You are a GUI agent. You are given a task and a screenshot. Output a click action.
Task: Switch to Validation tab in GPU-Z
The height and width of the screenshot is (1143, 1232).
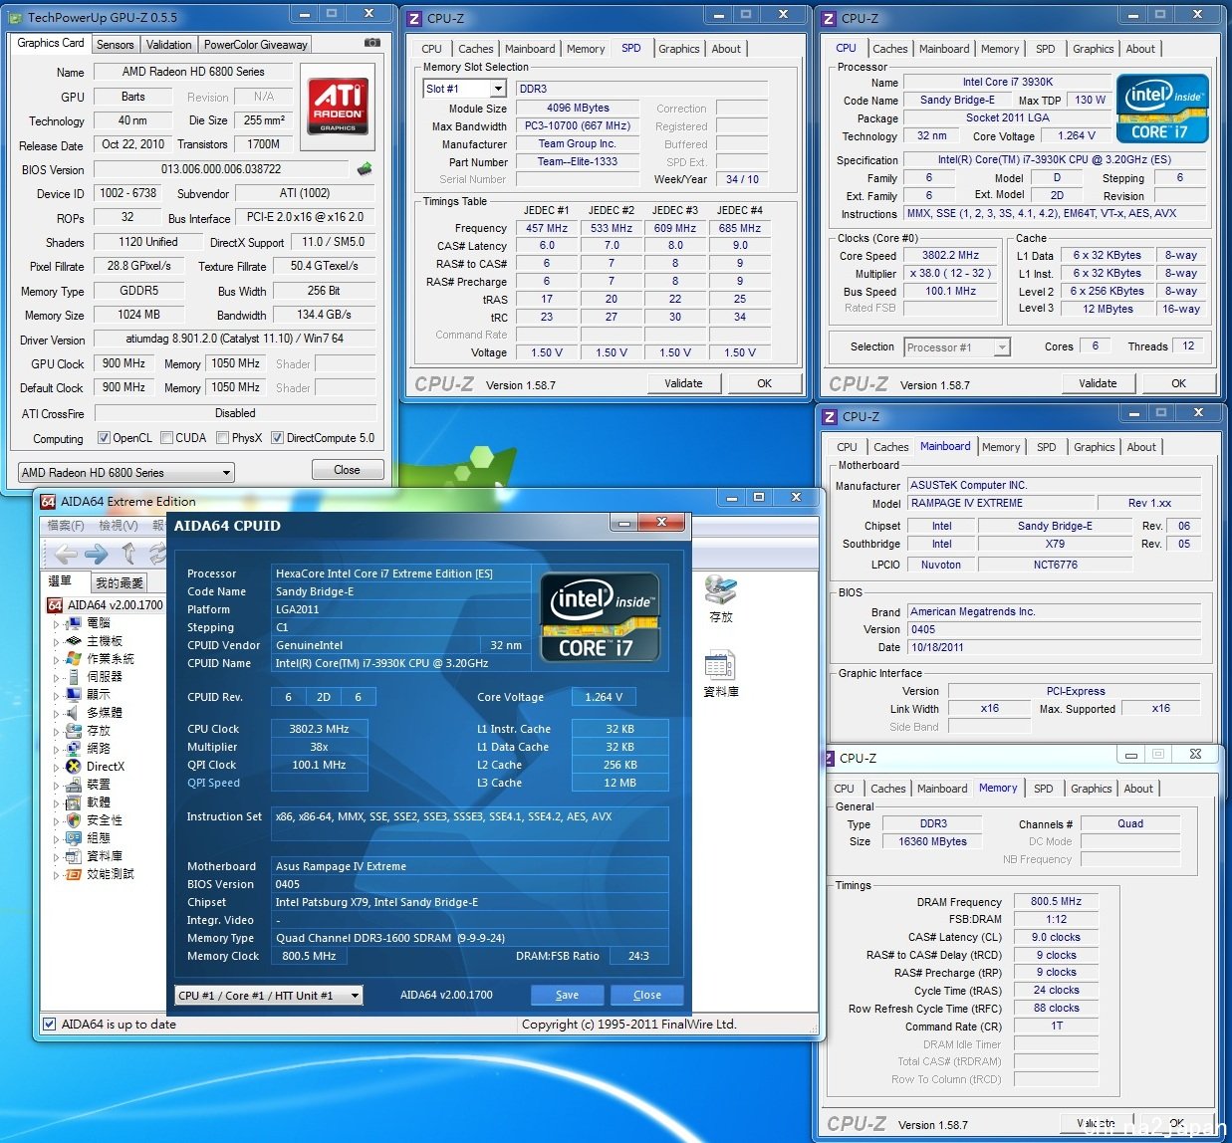pyautogui.click(x=168, y=45)
